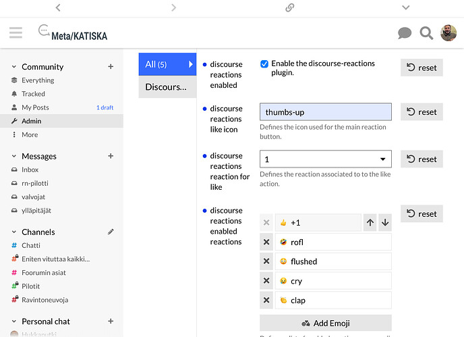Collapse the Channels section
Image resolution: width=464 pixels, height=337 pixels.
coord(14,232)
